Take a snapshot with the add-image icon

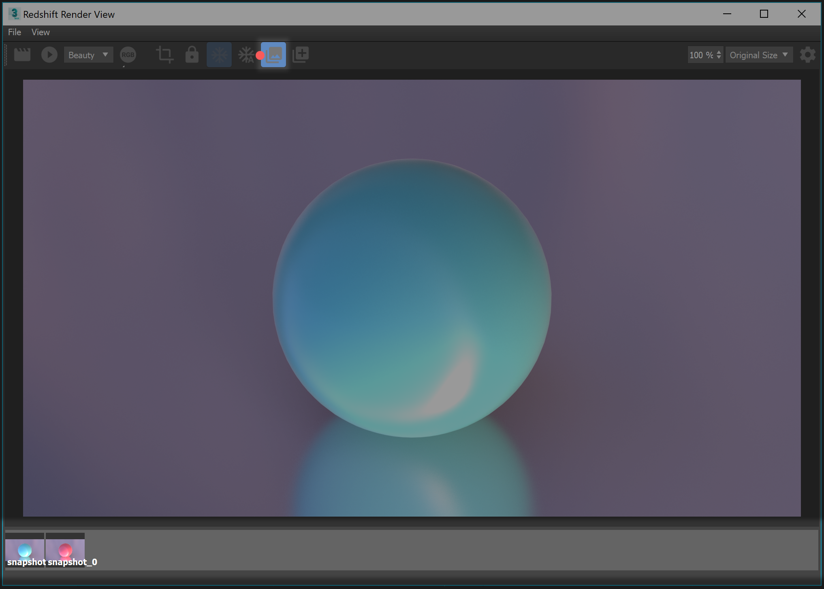coord(301,55)
